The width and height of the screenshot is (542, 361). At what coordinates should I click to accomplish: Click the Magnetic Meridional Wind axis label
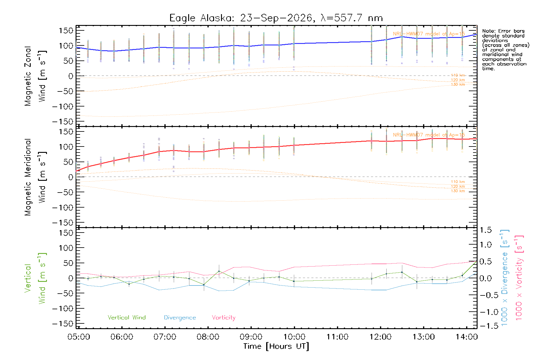coord(35,177)
